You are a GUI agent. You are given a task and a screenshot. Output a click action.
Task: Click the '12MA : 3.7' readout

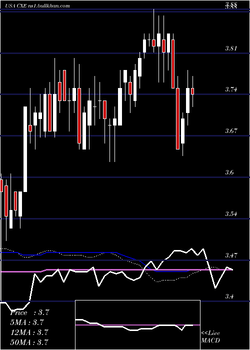pyautogui.click(x=29, y=332)
